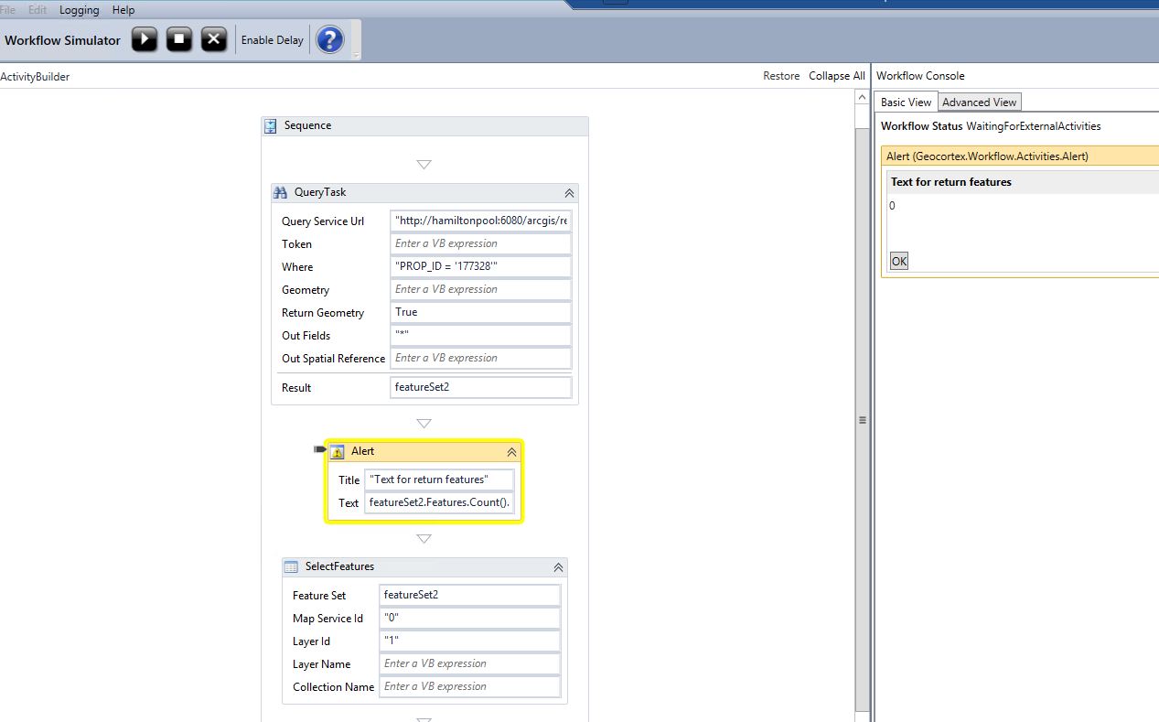Click the Out Fields field
Viewport: 1159px width, 722px height.
480,335
